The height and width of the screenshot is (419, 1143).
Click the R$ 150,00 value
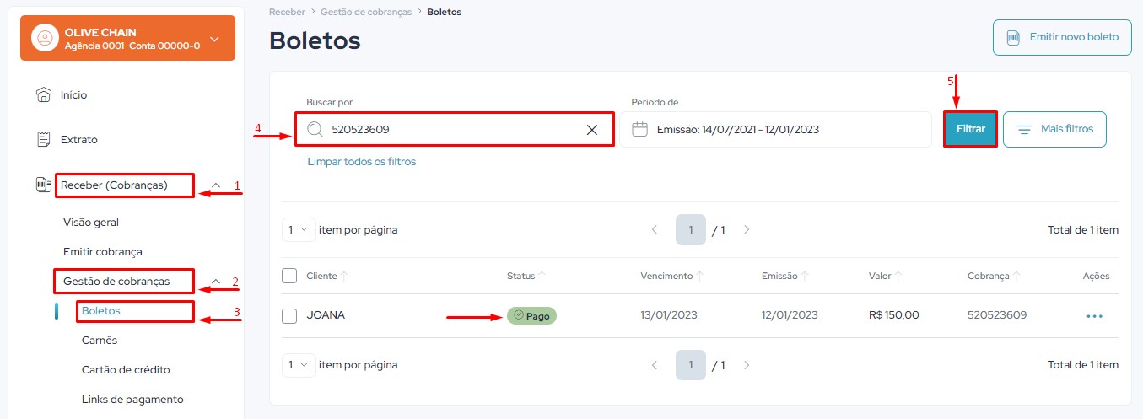tap(894, 315)
